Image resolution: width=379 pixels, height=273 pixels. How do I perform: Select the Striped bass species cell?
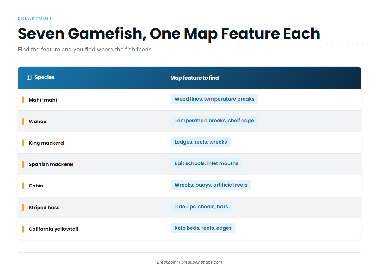(90, 208)
